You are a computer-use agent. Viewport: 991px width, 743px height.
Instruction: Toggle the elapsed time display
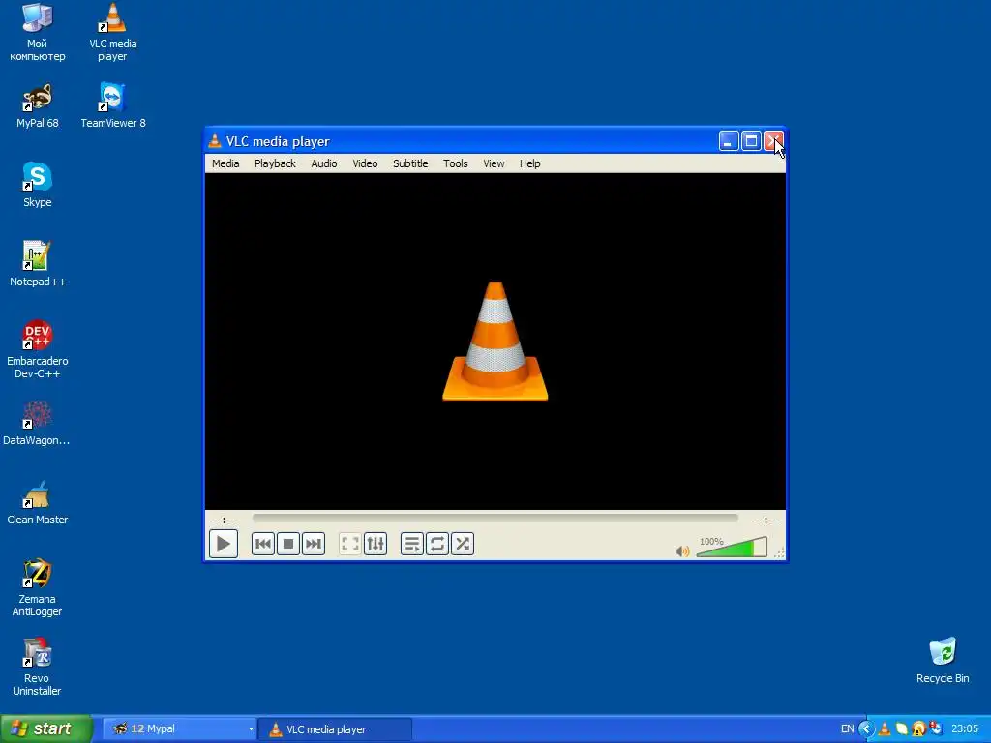225,520
